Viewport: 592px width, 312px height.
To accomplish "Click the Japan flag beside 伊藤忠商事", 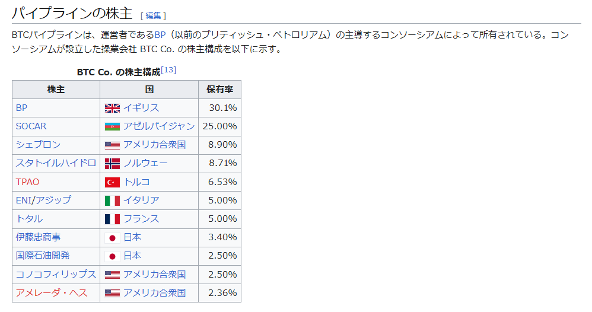I will (x=112, y=238).
